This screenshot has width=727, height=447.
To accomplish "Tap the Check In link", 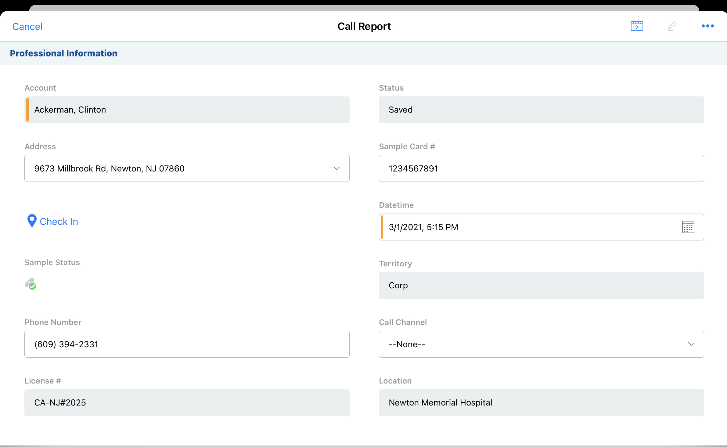I will (x=59, y=222).
